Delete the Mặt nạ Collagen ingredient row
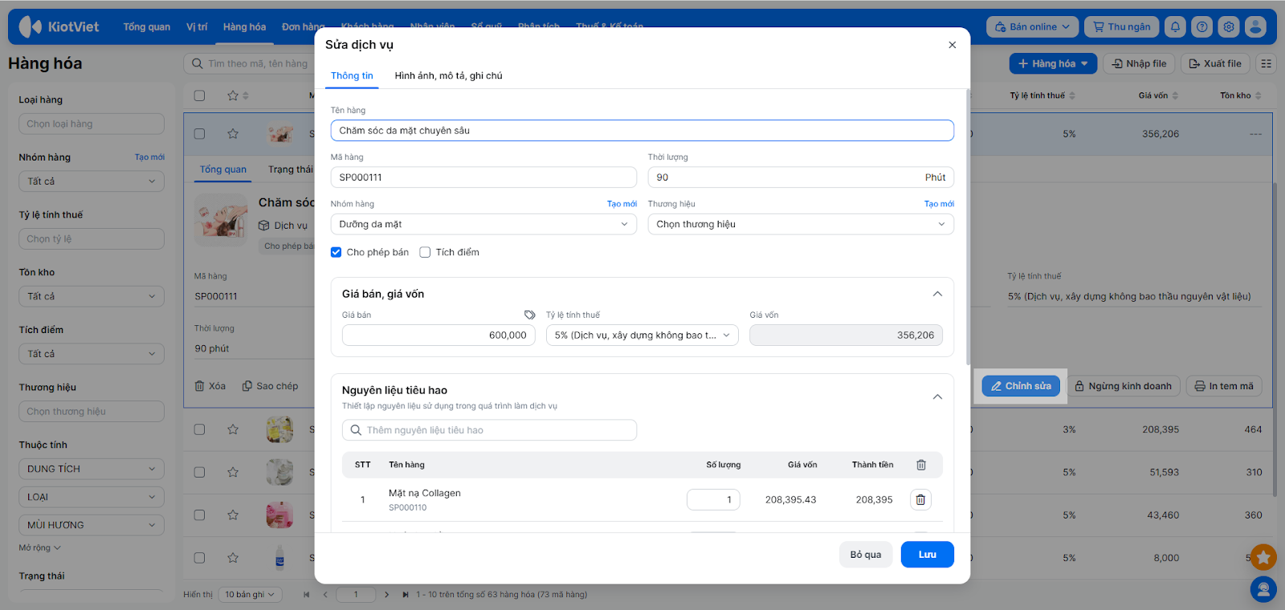Screen dimensions: 1285x610 (x=920, y=500)
